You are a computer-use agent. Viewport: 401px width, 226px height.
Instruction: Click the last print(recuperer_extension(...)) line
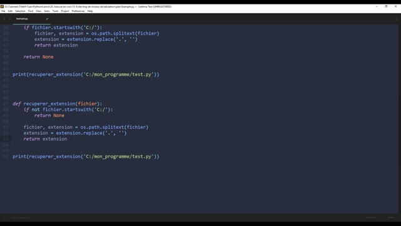[86, 156]
